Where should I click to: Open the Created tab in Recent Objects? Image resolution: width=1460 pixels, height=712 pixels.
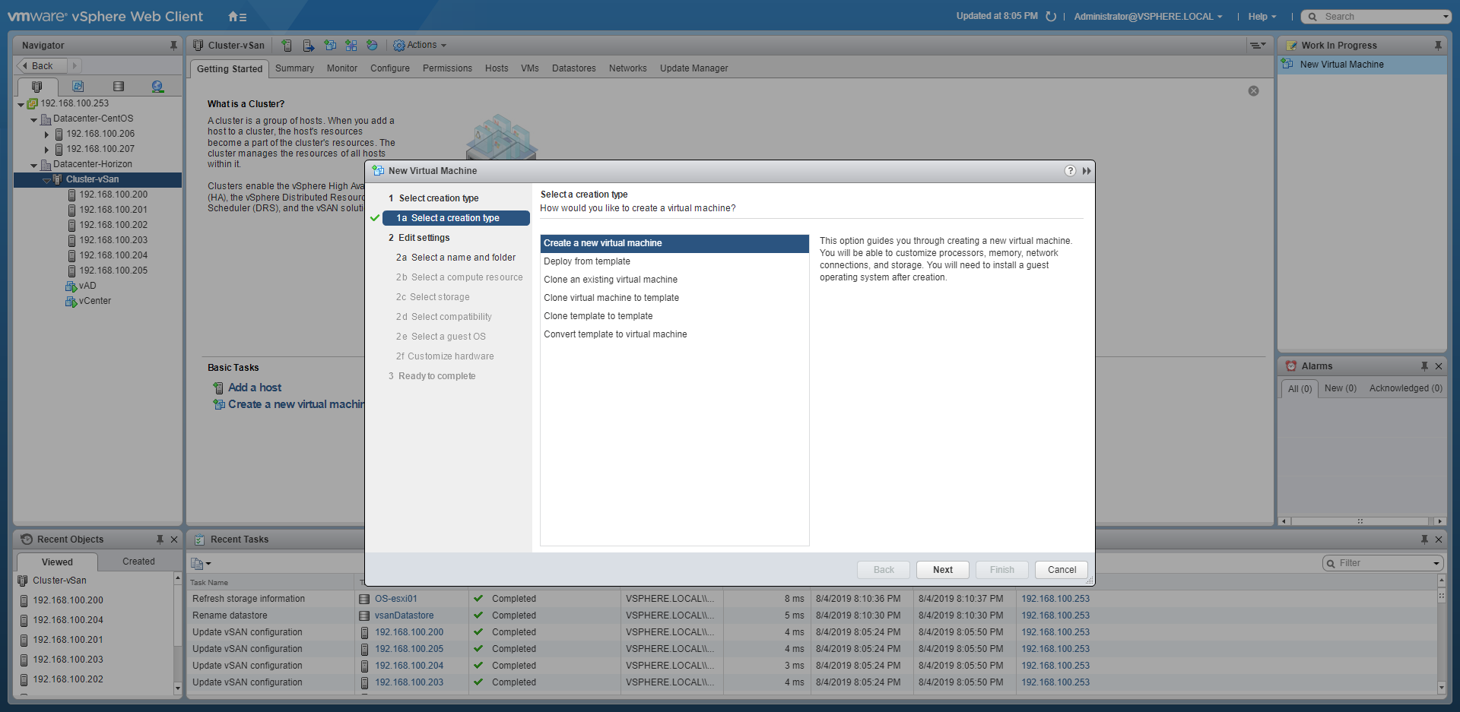pos(138,562)
